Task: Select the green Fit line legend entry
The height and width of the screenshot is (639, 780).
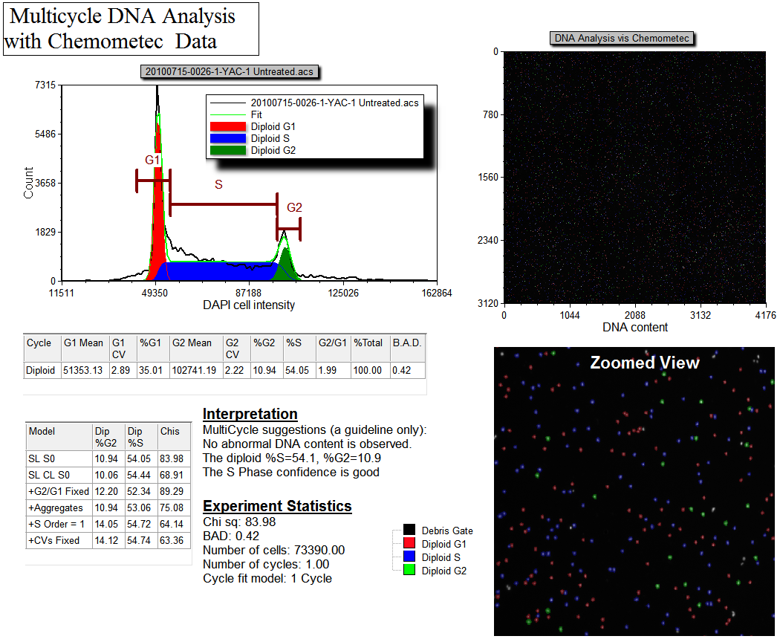Action: [256, 115]
